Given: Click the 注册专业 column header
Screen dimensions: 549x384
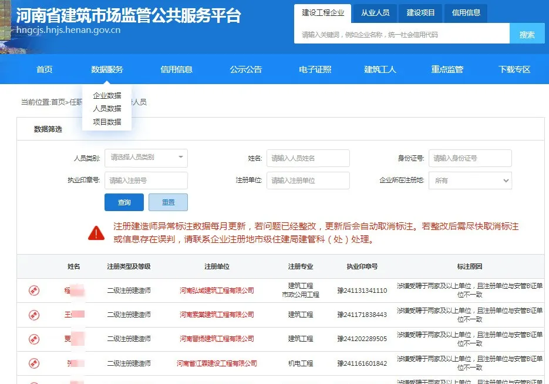Looking at the screenshot, I should pos(301,266).
